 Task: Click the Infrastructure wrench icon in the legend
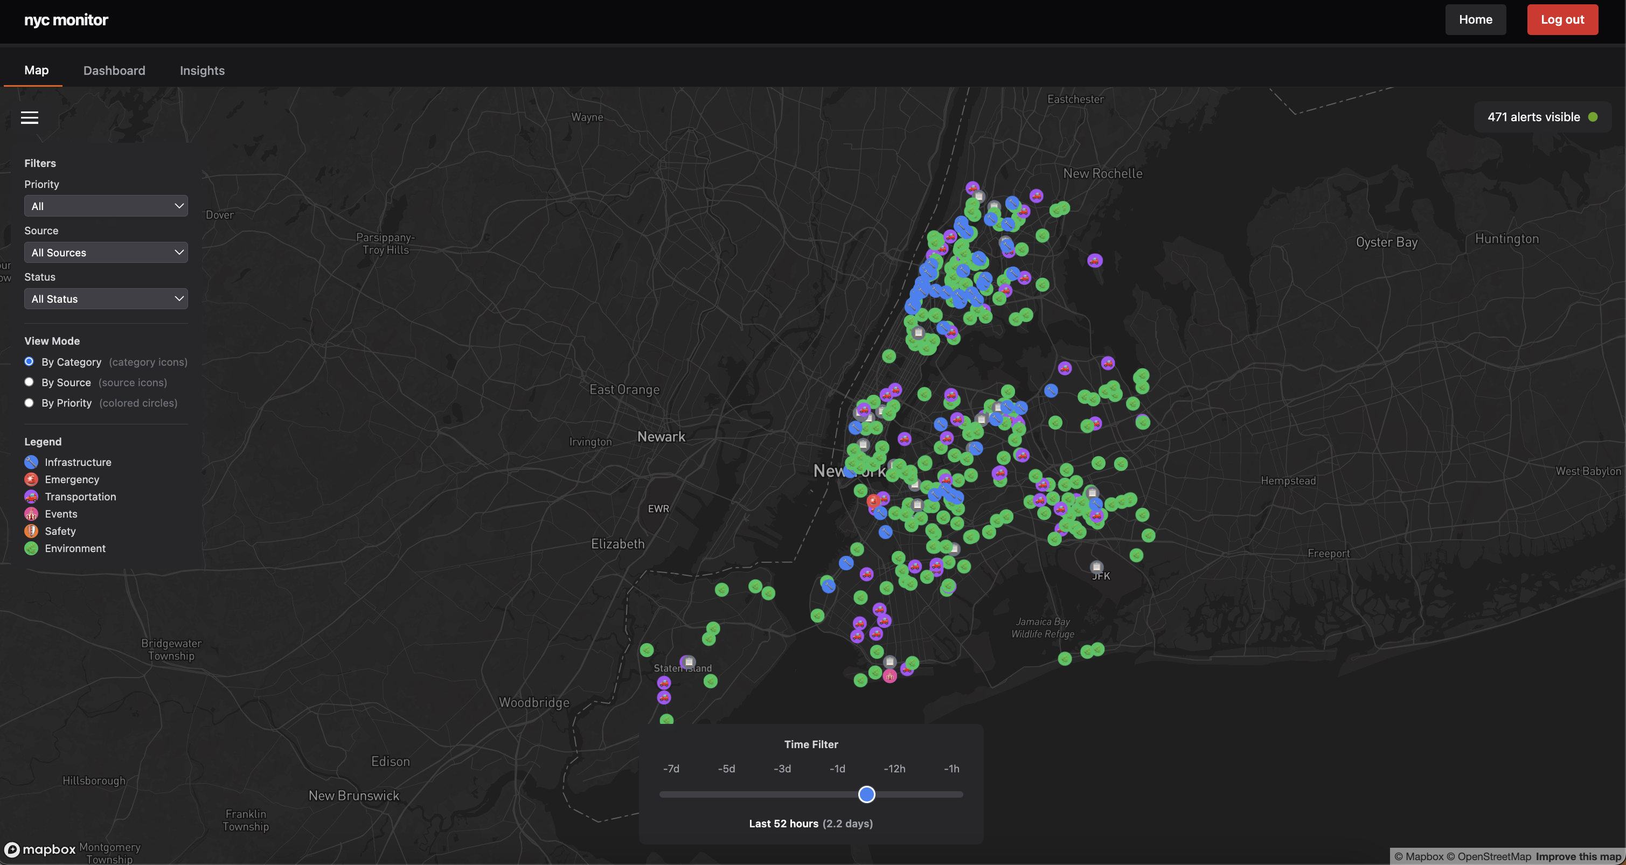point(31,463)
